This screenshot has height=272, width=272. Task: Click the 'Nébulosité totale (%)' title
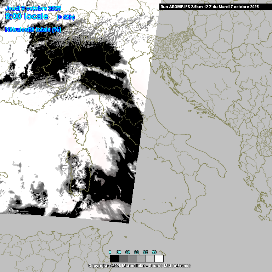click(33, 30)
